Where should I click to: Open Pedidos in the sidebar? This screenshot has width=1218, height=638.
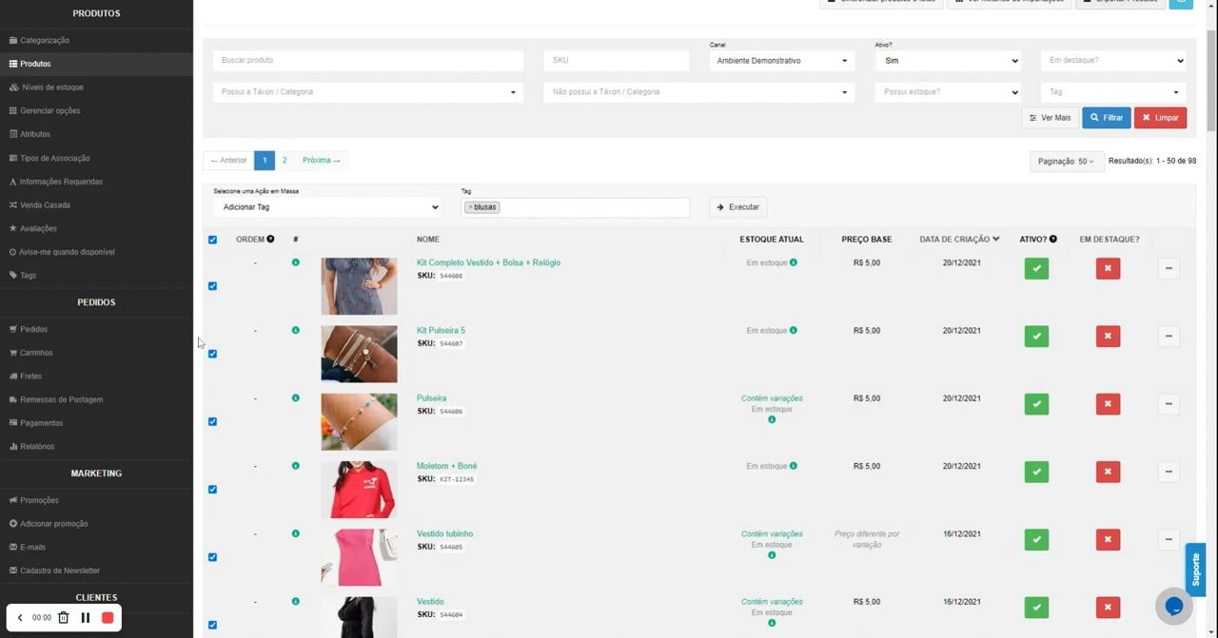[33, 329]
